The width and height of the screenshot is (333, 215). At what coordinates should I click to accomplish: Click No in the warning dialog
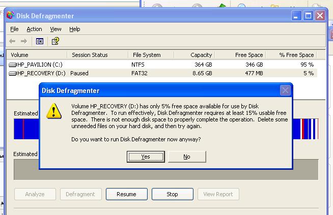[x=187, y=157]
